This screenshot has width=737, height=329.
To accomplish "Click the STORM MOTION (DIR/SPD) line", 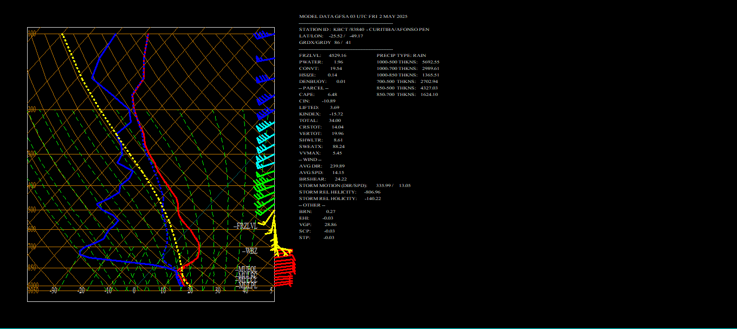I will tap(355, 185).
